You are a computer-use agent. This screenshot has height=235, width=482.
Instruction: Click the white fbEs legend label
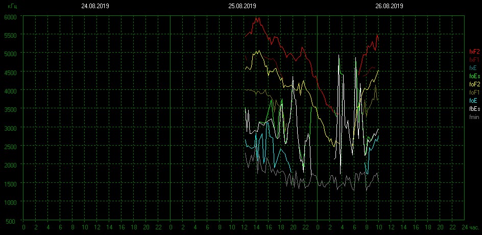pyautogui.click(x=474, y=109)
